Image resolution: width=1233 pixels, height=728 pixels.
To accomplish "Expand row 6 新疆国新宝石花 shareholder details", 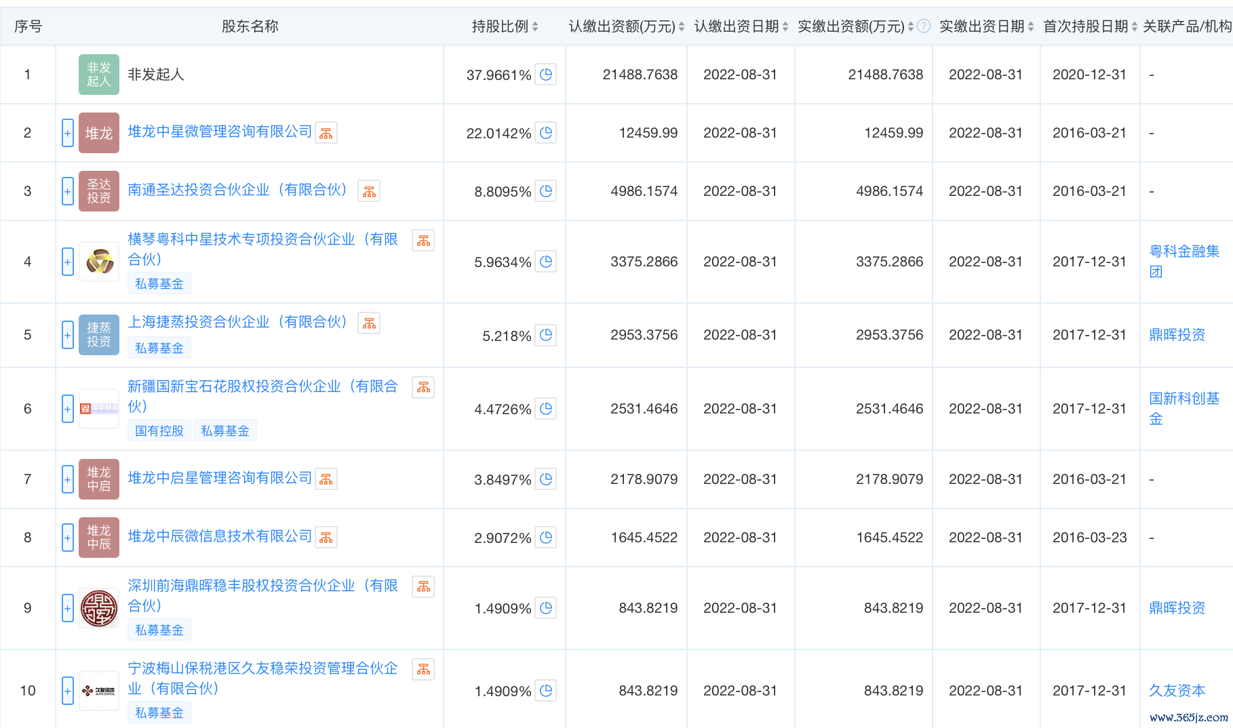I will click(x=68, y=409).
